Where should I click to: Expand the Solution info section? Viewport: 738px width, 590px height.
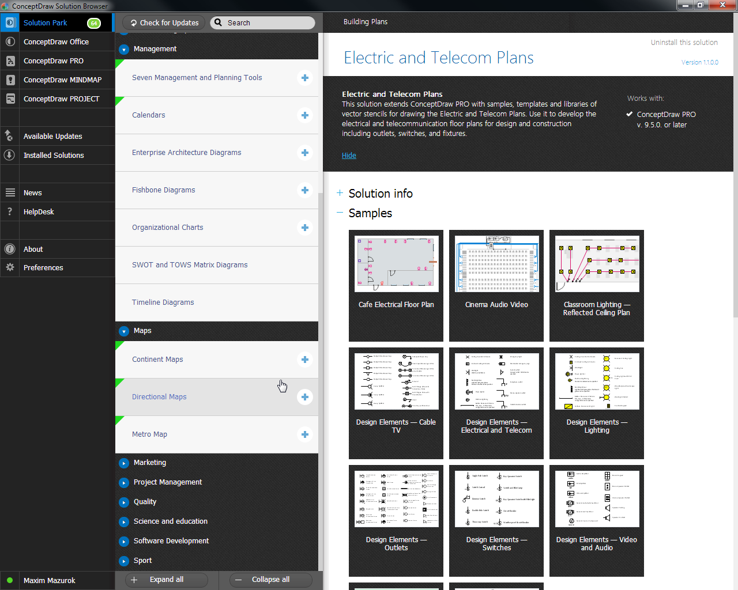(x=340, y=194)
